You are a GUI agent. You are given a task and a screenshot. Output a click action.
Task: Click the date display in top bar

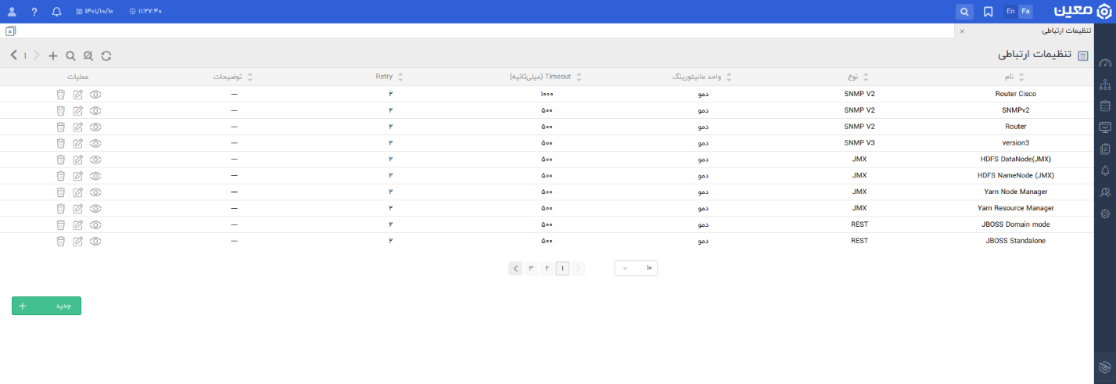point(95,12)
